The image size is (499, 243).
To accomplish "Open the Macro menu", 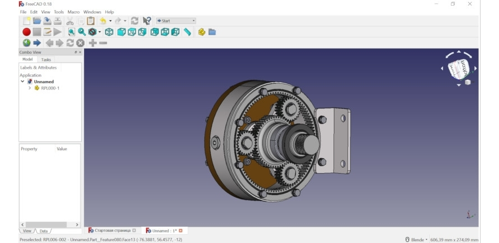I will click(73, 12).
